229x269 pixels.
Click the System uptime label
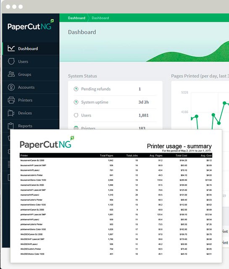(x=95, y=102)
